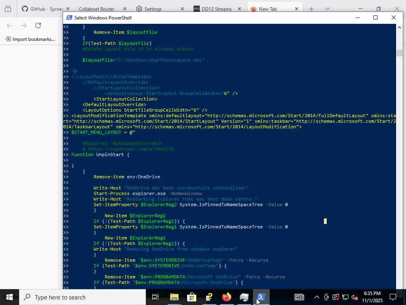Open the computer monitor app in taskbar

(x=244, y=297)
